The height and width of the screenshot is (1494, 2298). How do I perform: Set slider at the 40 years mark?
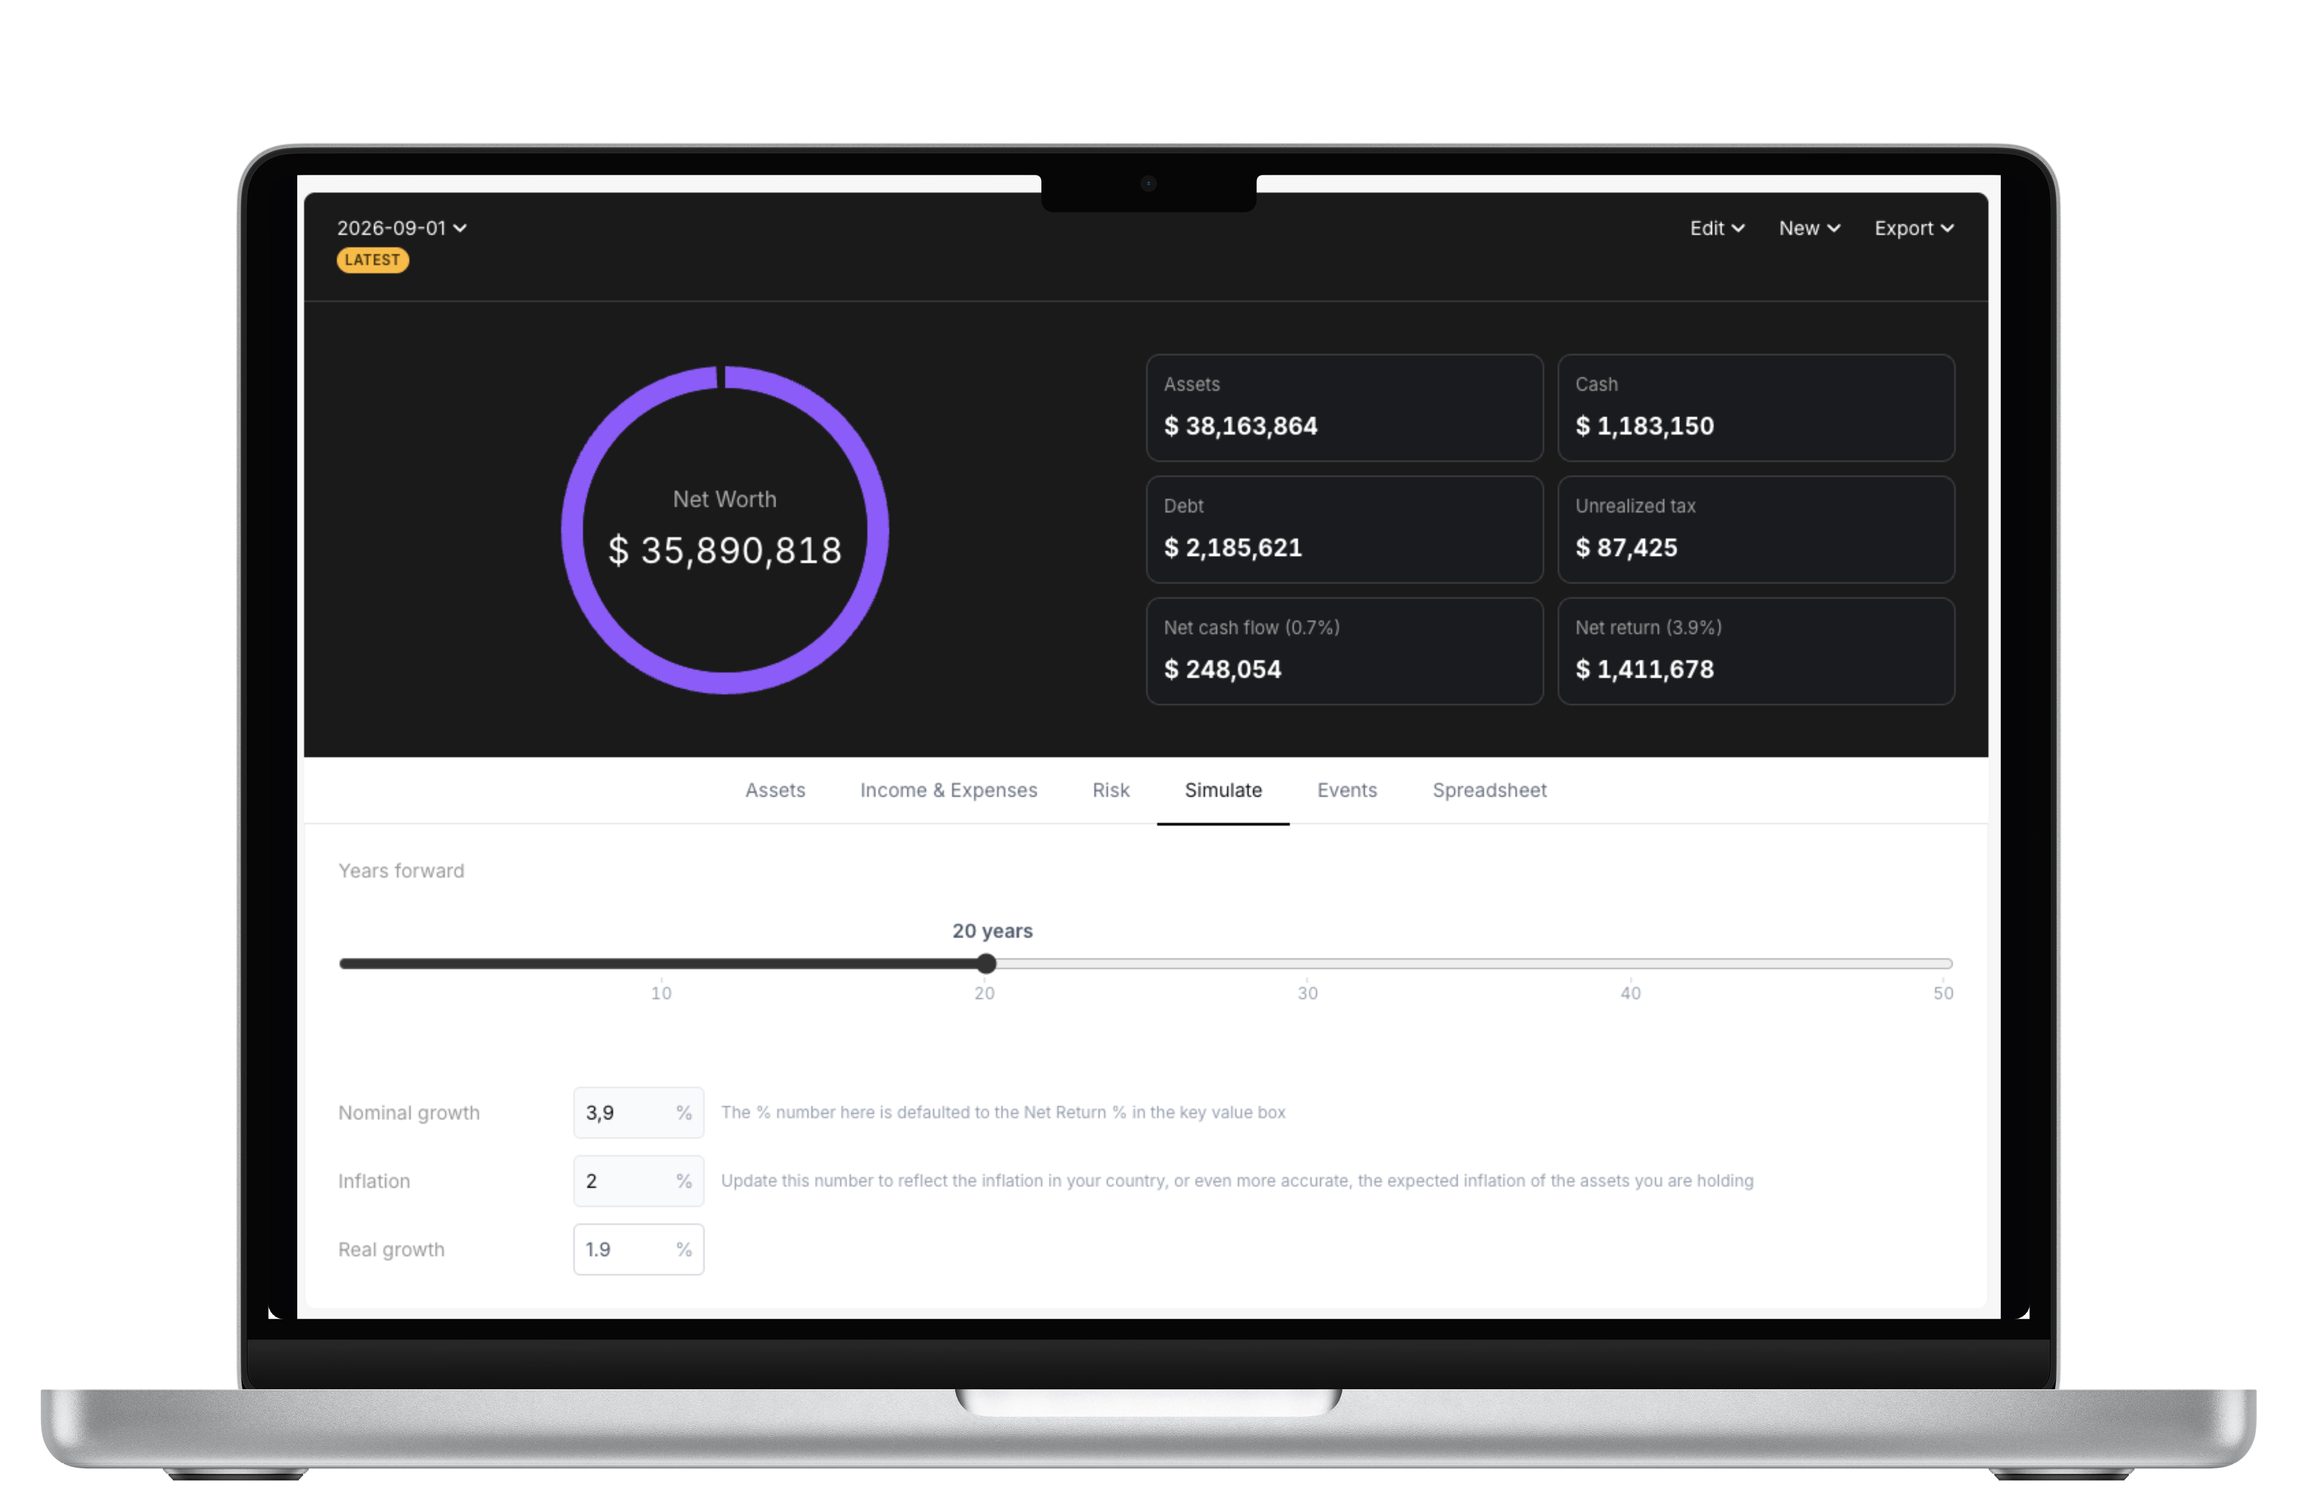click(x=1631, y=963)
